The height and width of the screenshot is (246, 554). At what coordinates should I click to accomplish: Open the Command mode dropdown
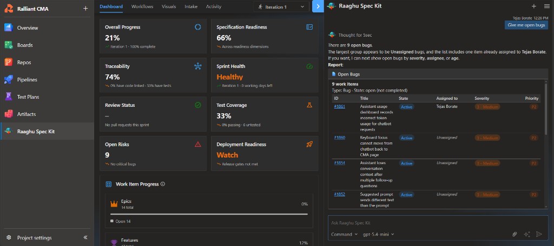click(344, 234)
